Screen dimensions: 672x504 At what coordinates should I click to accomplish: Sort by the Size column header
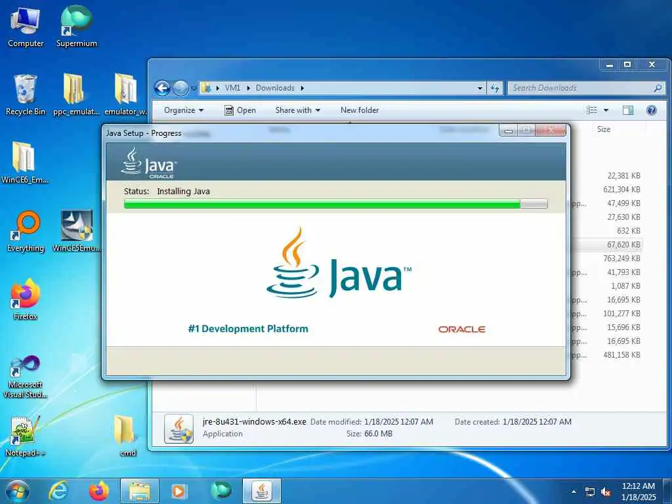[x=604, y=129]
